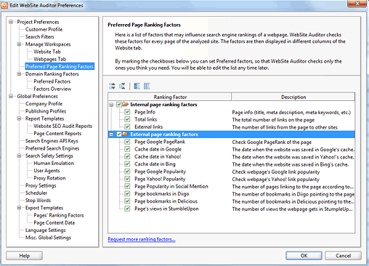Open Proxy Rotation settings
The width and height of the screenshot is (369, 266).
[x=49, y=178]
